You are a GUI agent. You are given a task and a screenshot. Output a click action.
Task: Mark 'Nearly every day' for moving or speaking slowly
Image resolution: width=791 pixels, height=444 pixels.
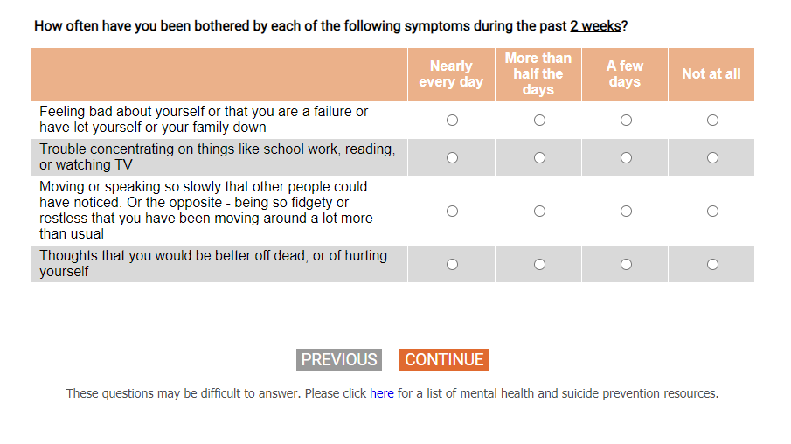452,212
